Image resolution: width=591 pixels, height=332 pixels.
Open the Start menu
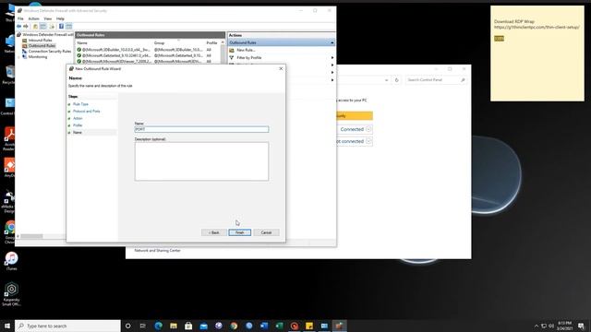pyautogui.click(x=7, y=326)
